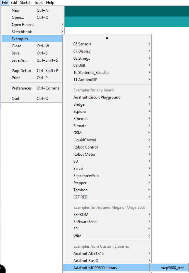Click the Help menu
The width and height of the screenshot is (189, 273).
(x=50, y=3)
